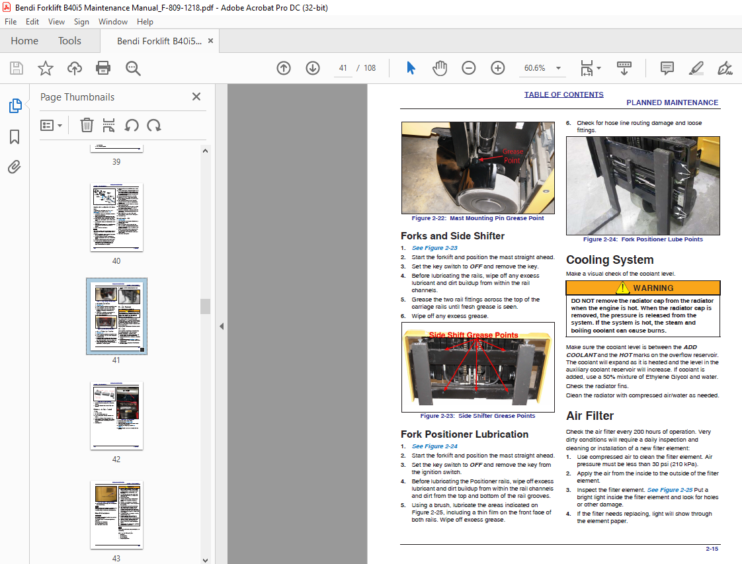Click the upload to cloud icon

[x=74, y=68]
